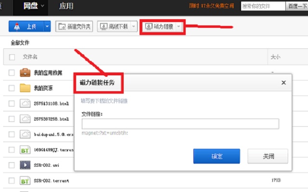This screenshot has height=192, width=308.
Task: Focus the 搜索你的文件 search field
Action: click(263, 6)
